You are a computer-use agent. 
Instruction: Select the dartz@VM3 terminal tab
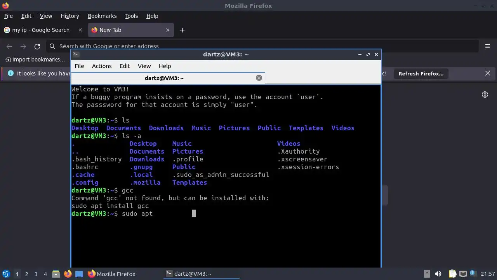tap(168, 78)
